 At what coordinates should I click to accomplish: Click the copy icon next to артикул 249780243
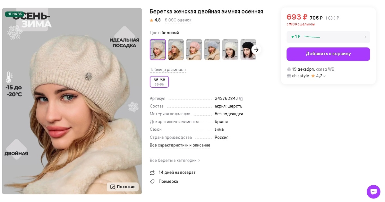coord(241,98)
